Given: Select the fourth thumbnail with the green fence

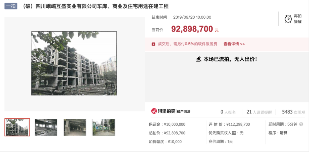Looking at the screenshot, I should (104, 127).
